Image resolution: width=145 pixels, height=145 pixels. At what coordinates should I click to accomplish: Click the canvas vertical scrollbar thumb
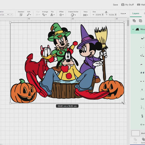tap(128, 23)
